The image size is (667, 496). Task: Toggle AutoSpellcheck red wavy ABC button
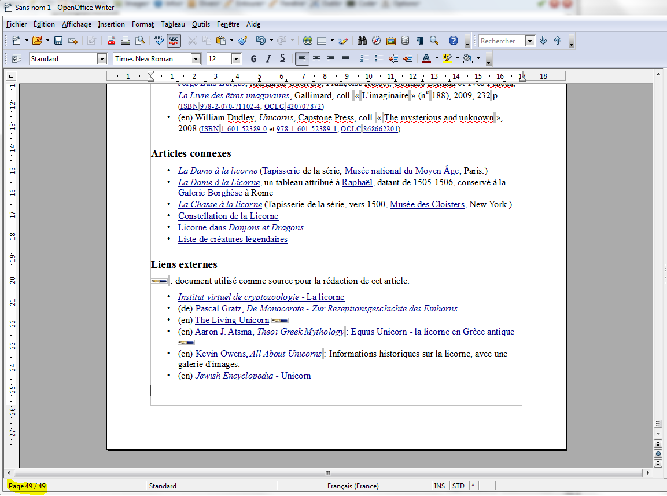[174, 41]
